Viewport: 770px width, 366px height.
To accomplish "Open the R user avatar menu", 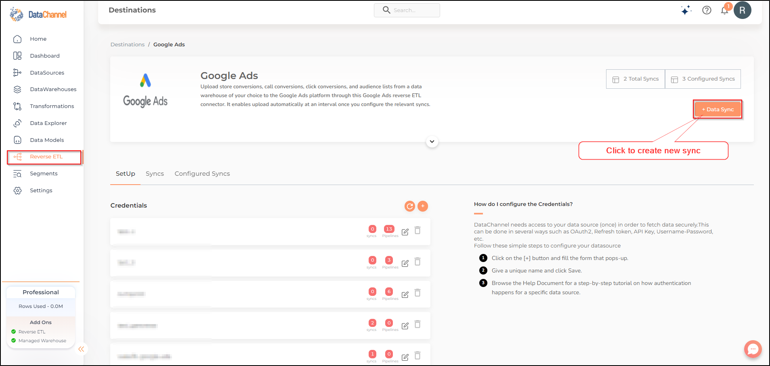I will [x=743, y=10].
